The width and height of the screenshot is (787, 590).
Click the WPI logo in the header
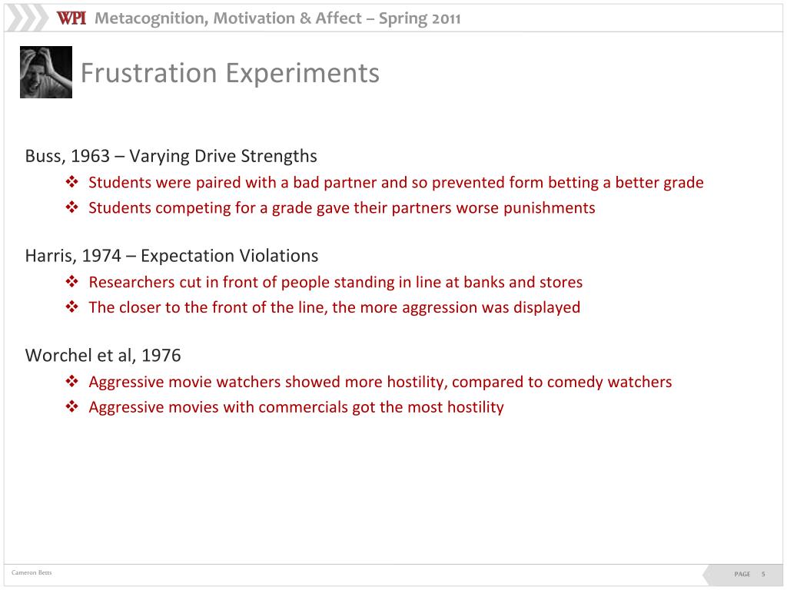coord(71,18)
